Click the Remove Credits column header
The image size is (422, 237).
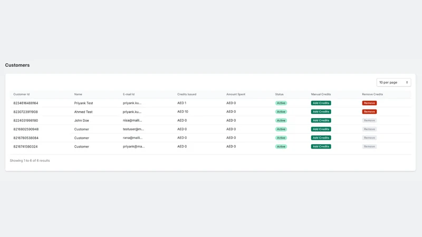click(x=372, y=94)
